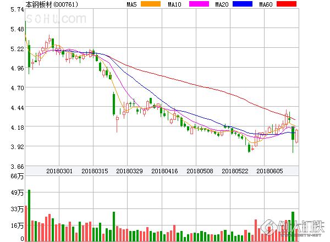Viewport: 330px width, 242px height.
Task: Click the 20180301 date label
Action: click(59, 171)
